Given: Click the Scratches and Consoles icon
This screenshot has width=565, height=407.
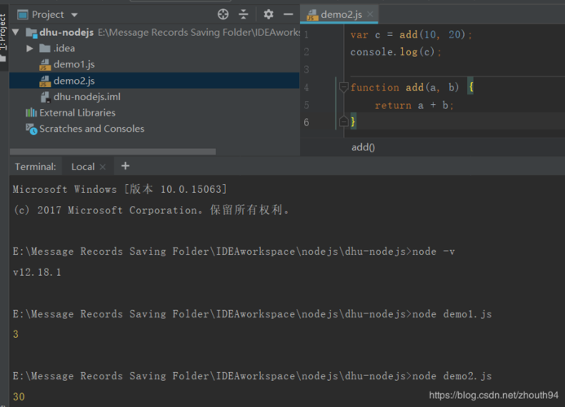Looking at the screenshot, I should pyautogui.click(x=31, y=129).
